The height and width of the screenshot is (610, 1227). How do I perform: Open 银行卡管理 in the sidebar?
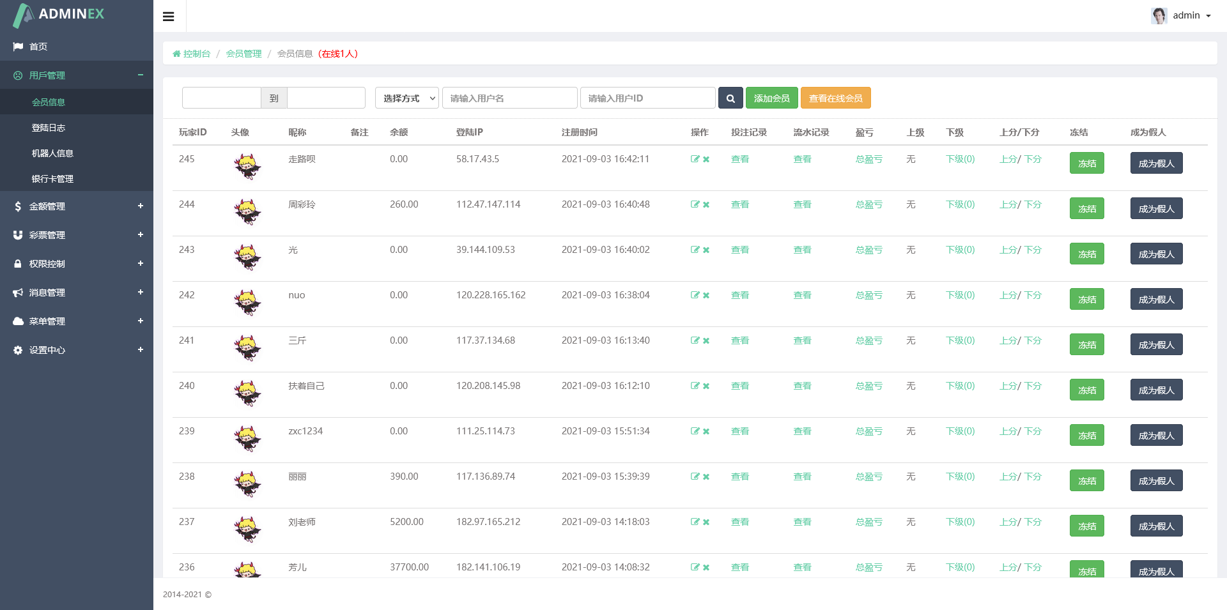click(x=52, y=179)
